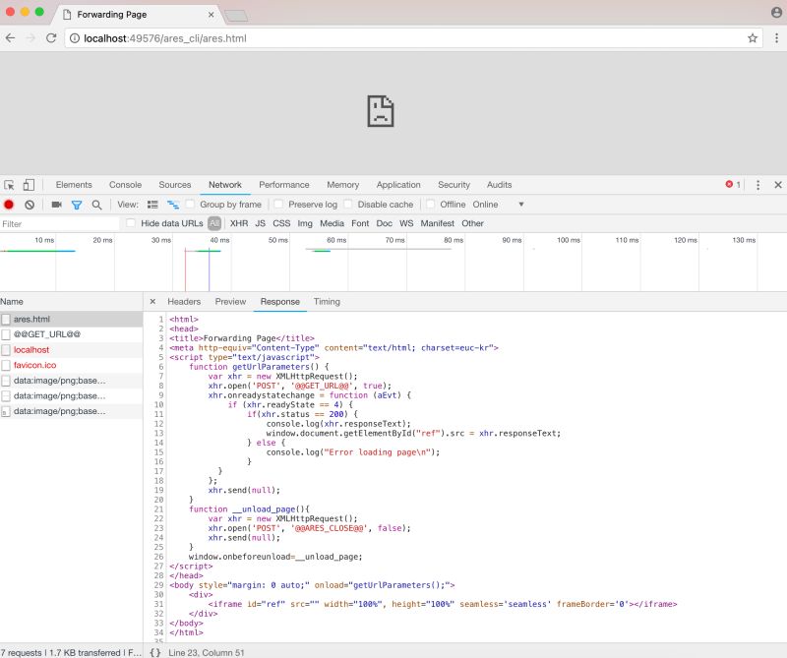Enable Disable cache checkbox
This screenshot has width=787, height=658.
(x=347, y=205)
